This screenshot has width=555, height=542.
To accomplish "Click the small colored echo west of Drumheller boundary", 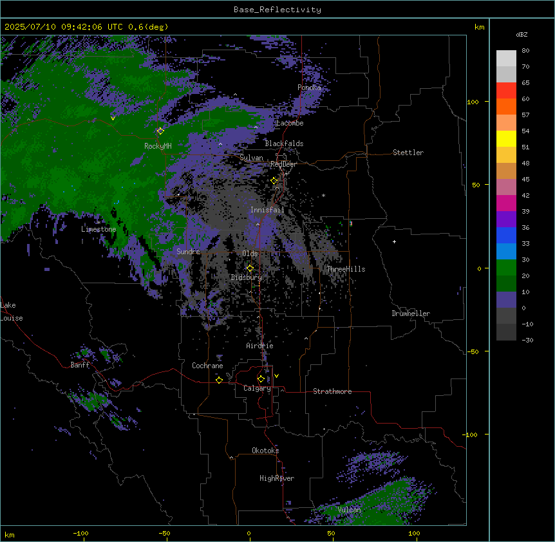I will [x=351, y=223].
